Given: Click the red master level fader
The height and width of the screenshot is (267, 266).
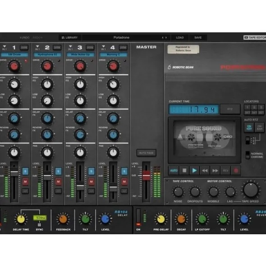Looking at the screenshot, I should point(146,176).
